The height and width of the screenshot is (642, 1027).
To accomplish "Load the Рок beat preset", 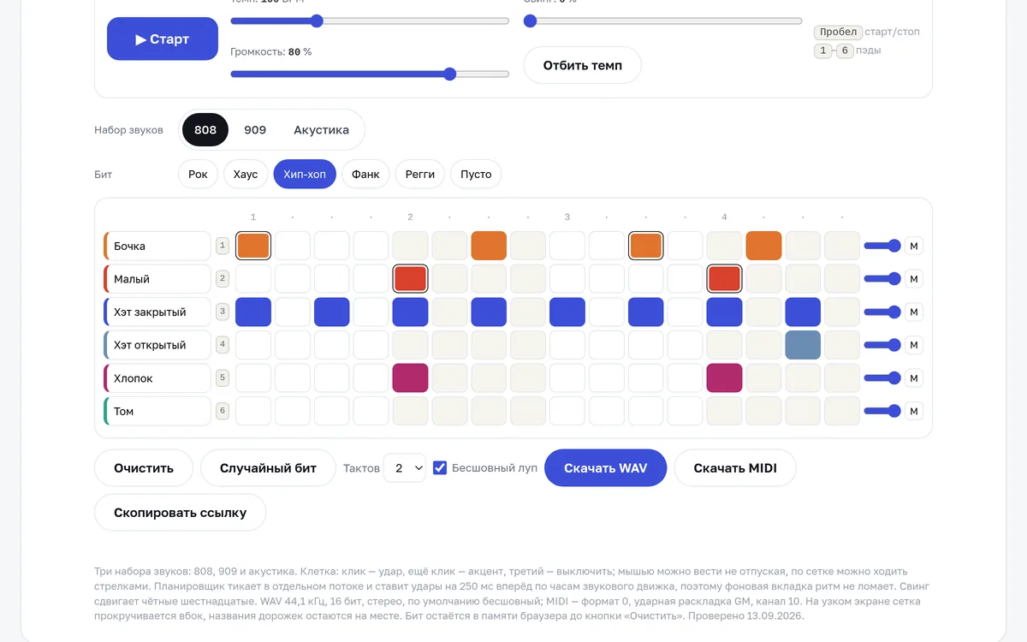I will 199,175.
